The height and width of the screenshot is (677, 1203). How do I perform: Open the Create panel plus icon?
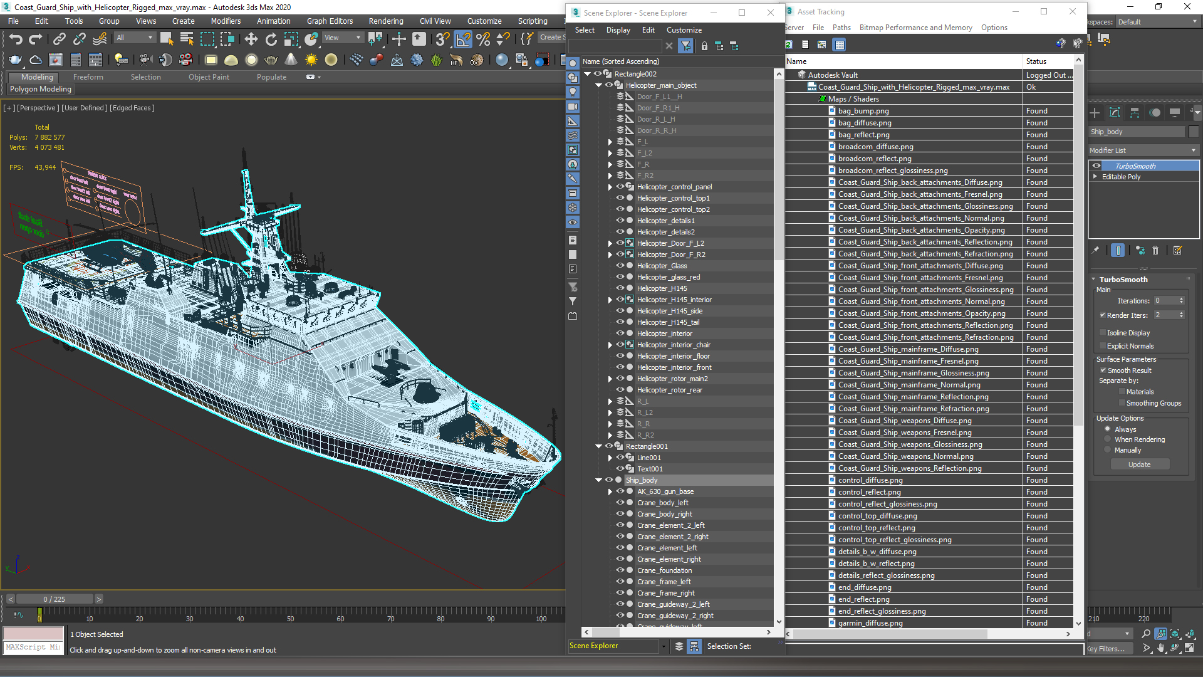[x=1095, y=113]
